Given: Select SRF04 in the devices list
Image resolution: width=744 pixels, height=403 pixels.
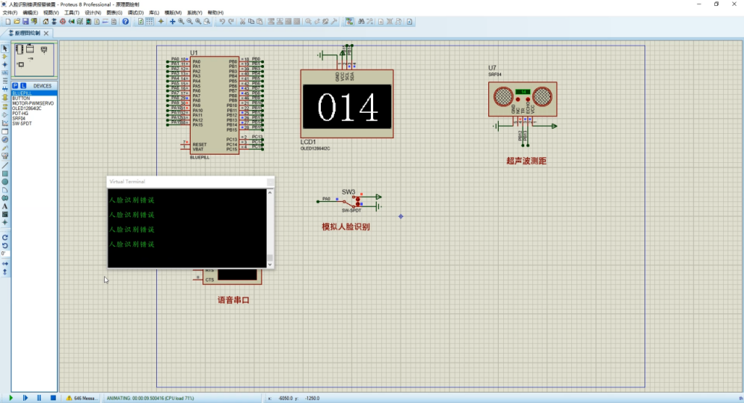Looking at the screenshot, I should point(34,118).
